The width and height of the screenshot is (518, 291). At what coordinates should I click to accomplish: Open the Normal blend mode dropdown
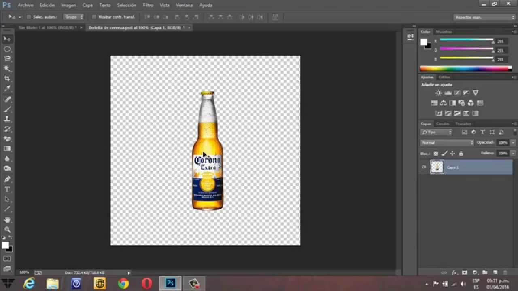coord(447,143)
